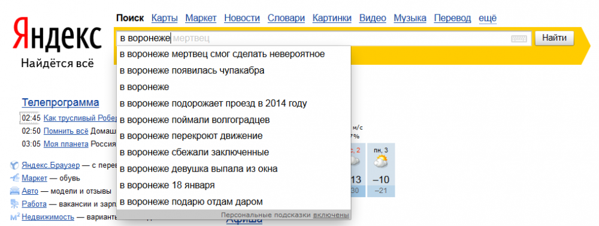Open the Словари tab
The image size is (599, 226).
click(286, 18)
